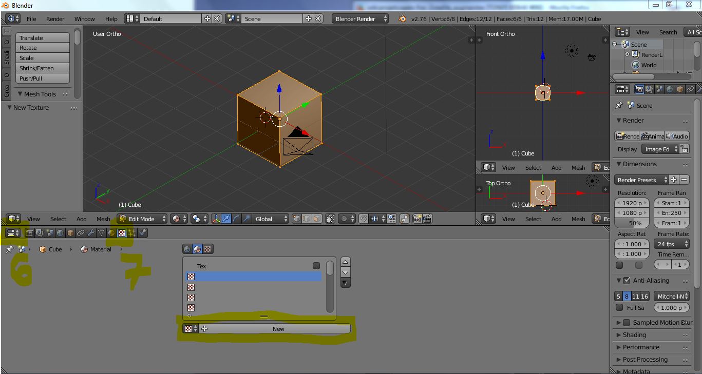Screen dimensions: 702x374
Task: Open the Modifiers wrench tab in properties editor
Action: coord(91,233)
